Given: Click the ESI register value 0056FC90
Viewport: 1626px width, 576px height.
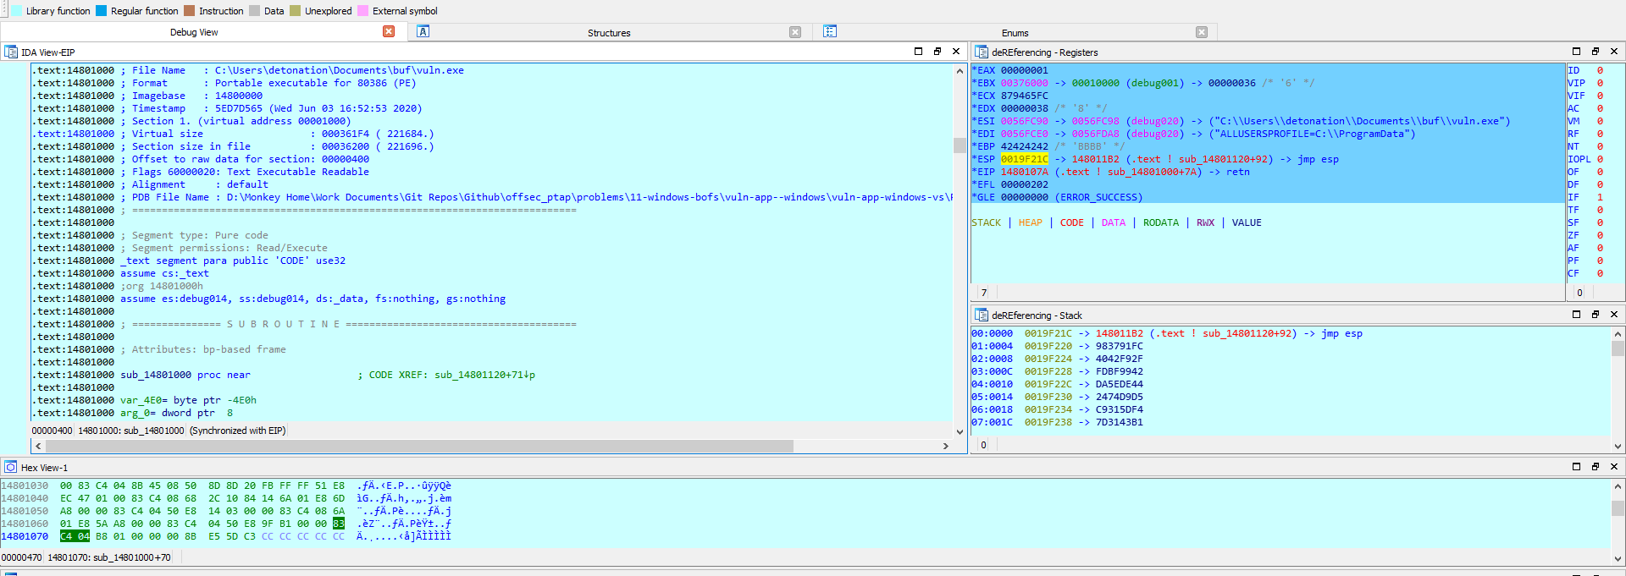Looking at the screenshot, I should (x=1024, y=121).
